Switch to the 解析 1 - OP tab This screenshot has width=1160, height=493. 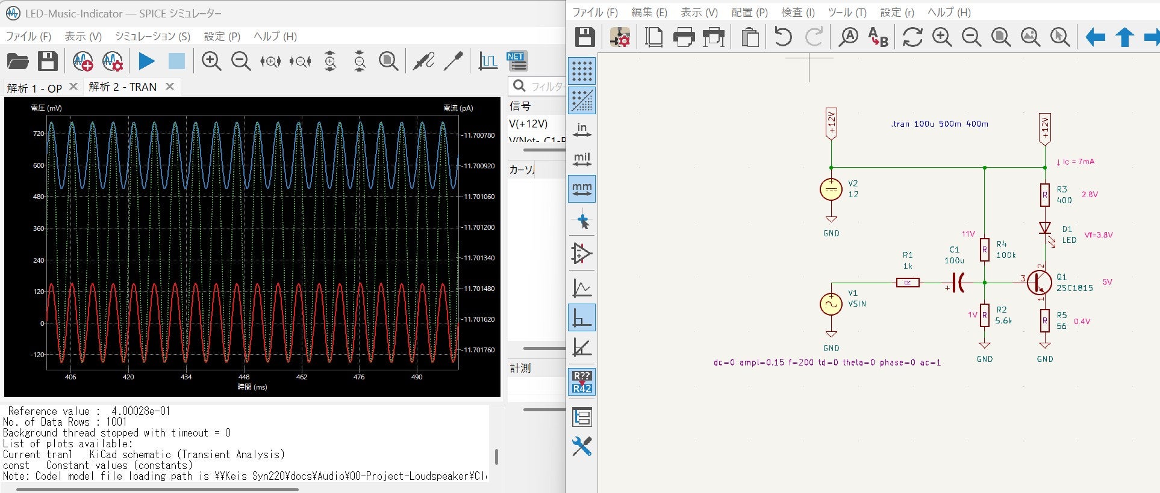coord(34,88)
